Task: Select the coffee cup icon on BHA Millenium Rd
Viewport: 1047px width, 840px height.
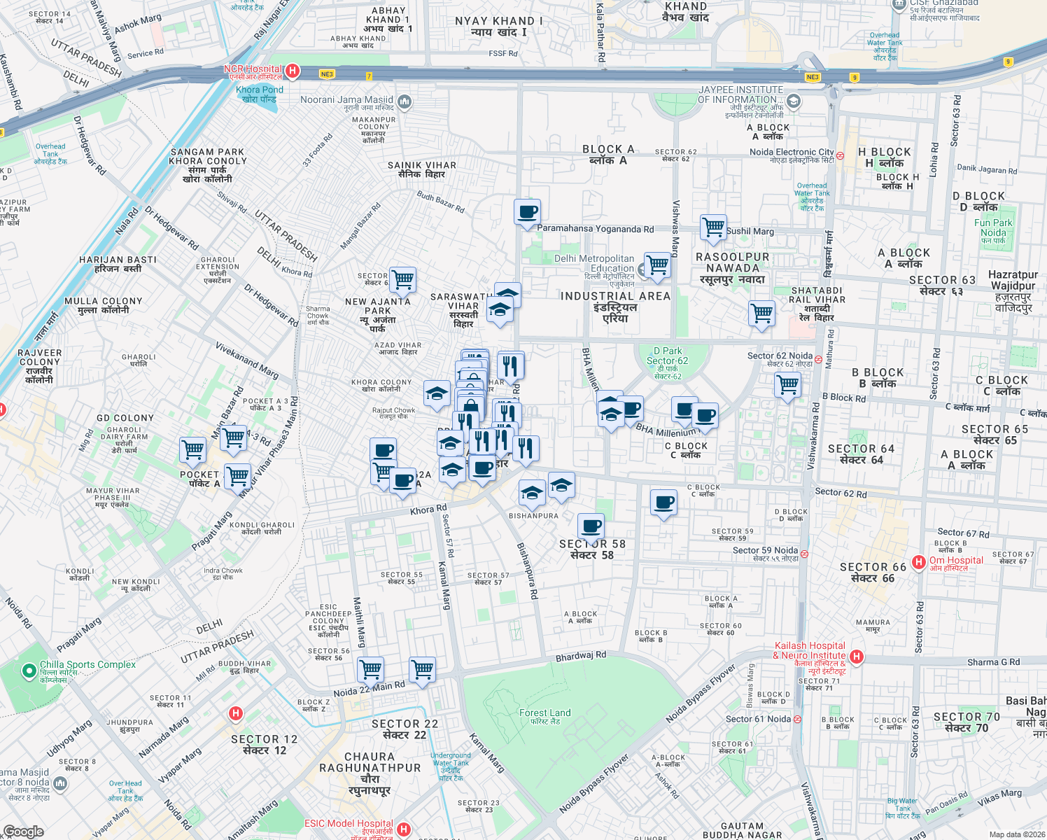Action: click(633, 409)
